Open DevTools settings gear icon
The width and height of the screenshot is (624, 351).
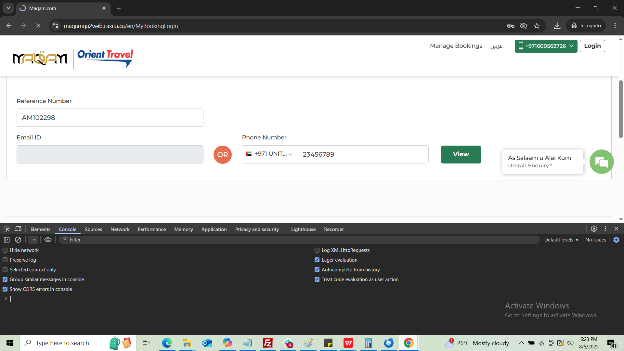[594, 229]
